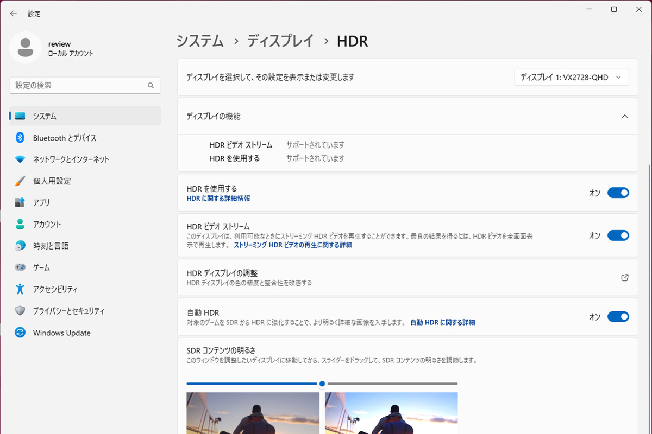Click the 設定の検索 search field
This screenshot has height=434, width=652.
coord(85,86)
